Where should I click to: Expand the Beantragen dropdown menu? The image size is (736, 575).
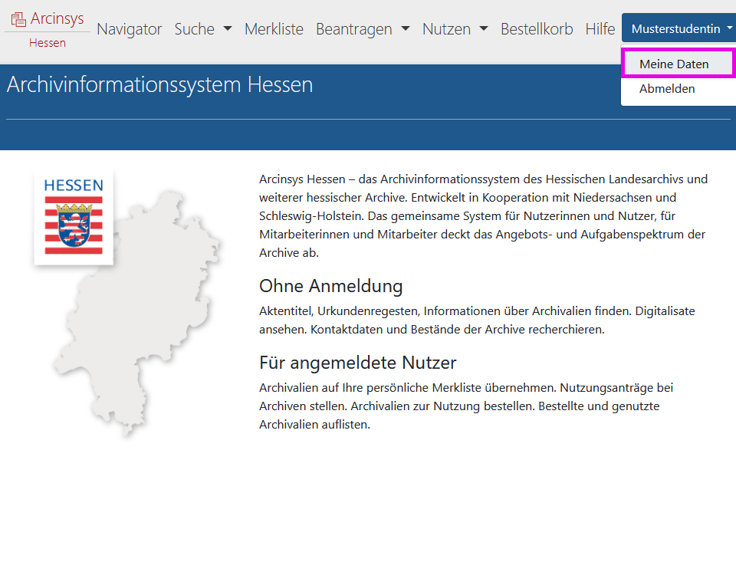coord(363,29)
